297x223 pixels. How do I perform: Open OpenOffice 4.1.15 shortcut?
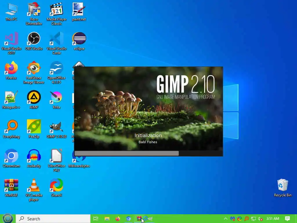coord(57,73)
